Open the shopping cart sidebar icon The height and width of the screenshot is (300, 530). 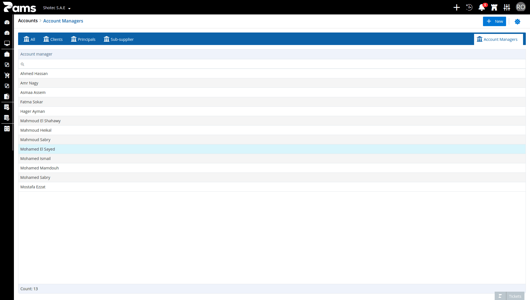coord(7,75)
